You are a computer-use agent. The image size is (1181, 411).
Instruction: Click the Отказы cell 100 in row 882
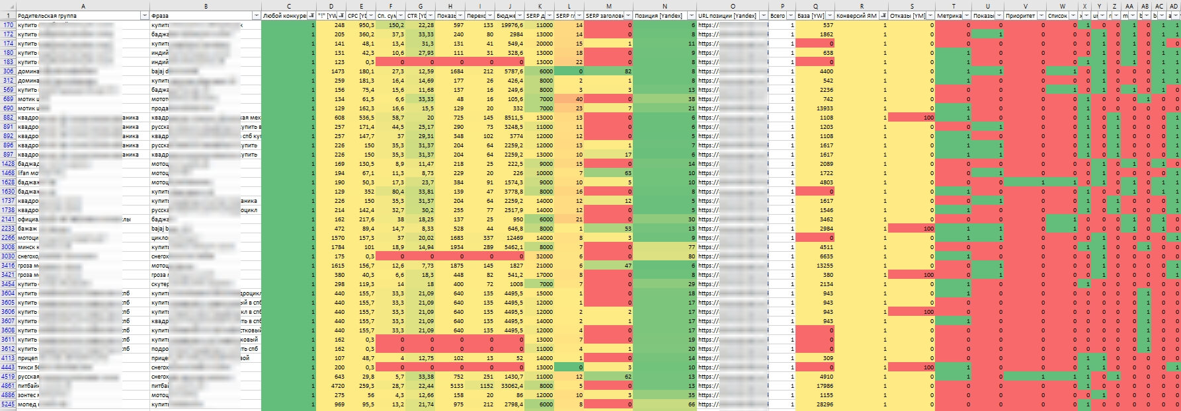coord(912,118)
